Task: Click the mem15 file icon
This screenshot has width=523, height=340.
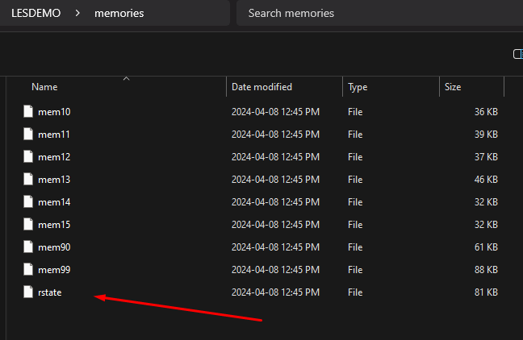Action: 28,224
